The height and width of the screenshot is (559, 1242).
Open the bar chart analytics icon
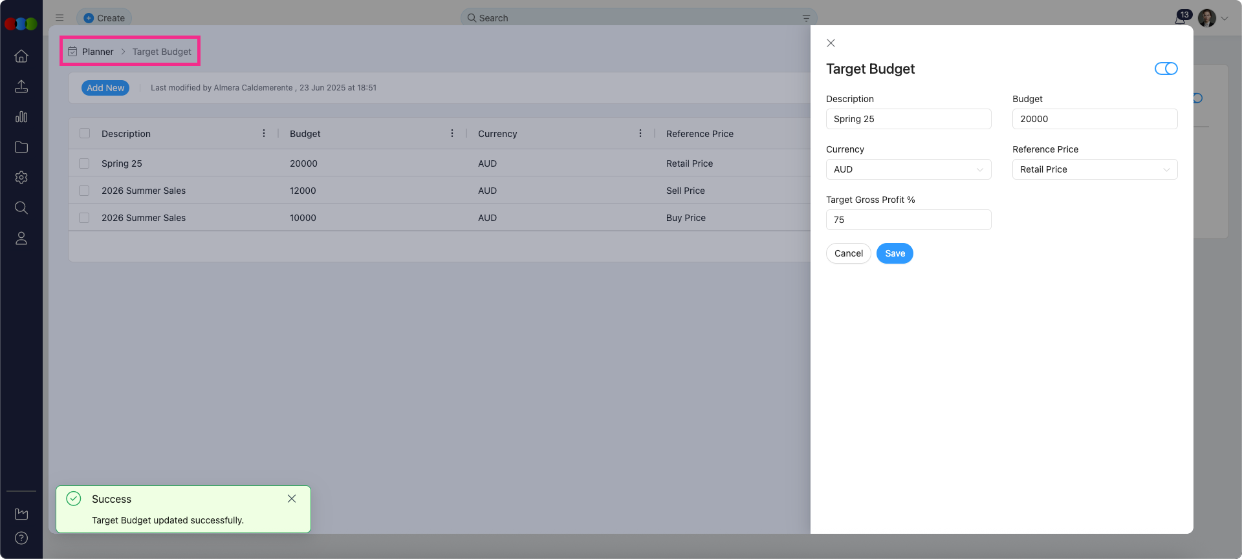(21, 117)
